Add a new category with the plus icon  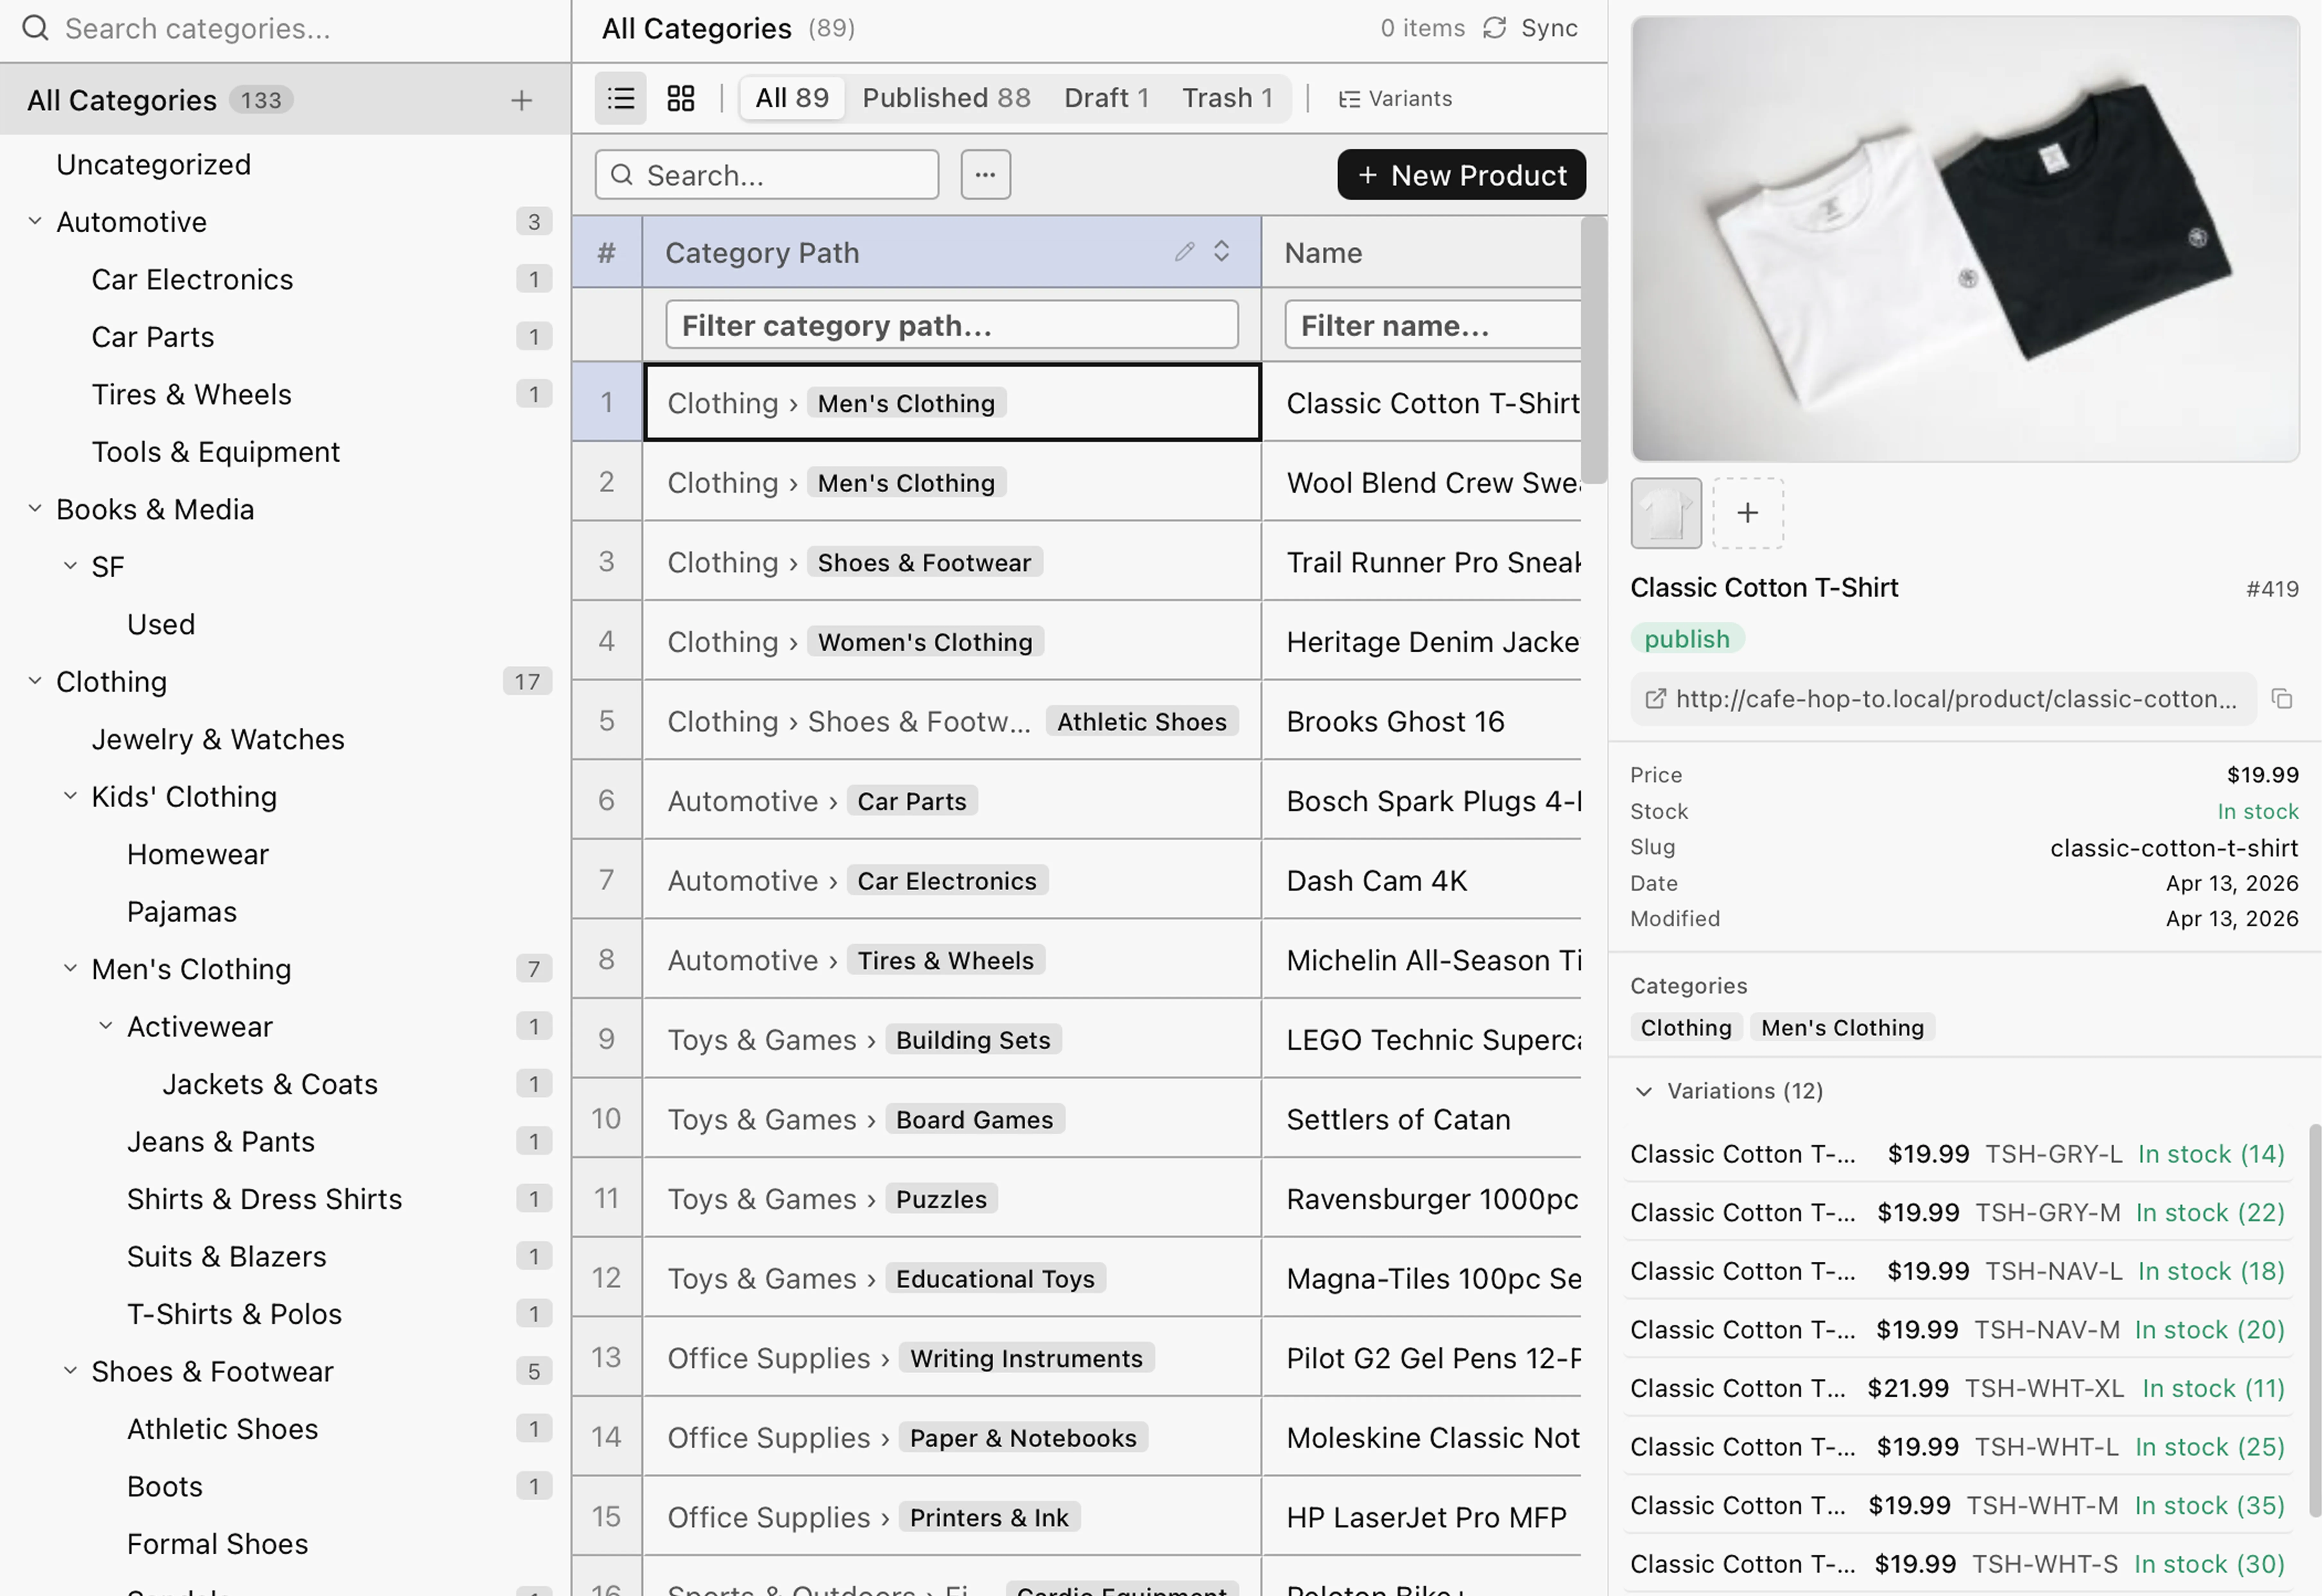tap(521, 100)
